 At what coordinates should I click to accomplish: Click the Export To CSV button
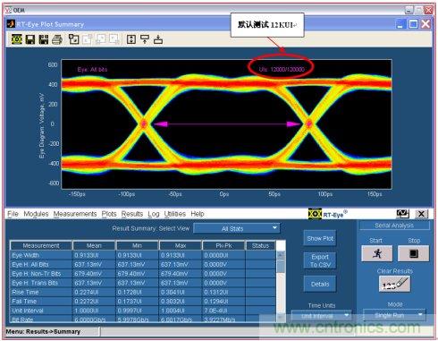coord(320,260)
